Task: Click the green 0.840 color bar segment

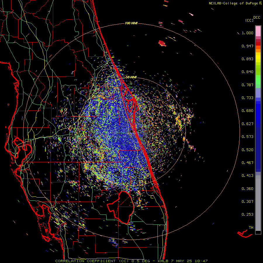Action: coord(258,70)
